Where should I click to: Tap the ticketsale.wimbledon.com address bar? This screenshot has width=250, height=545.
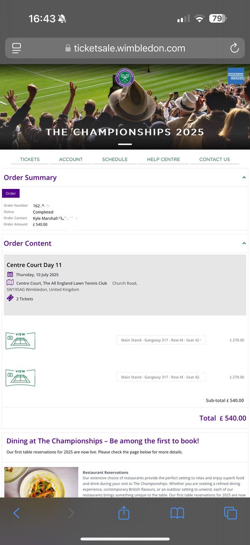point(125,48)
